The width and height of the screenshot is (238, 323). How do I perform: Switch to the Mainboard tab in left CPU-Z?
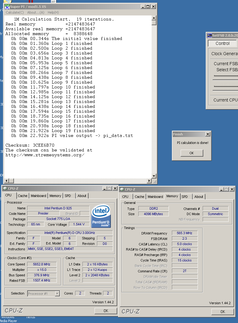click(38, 196)
